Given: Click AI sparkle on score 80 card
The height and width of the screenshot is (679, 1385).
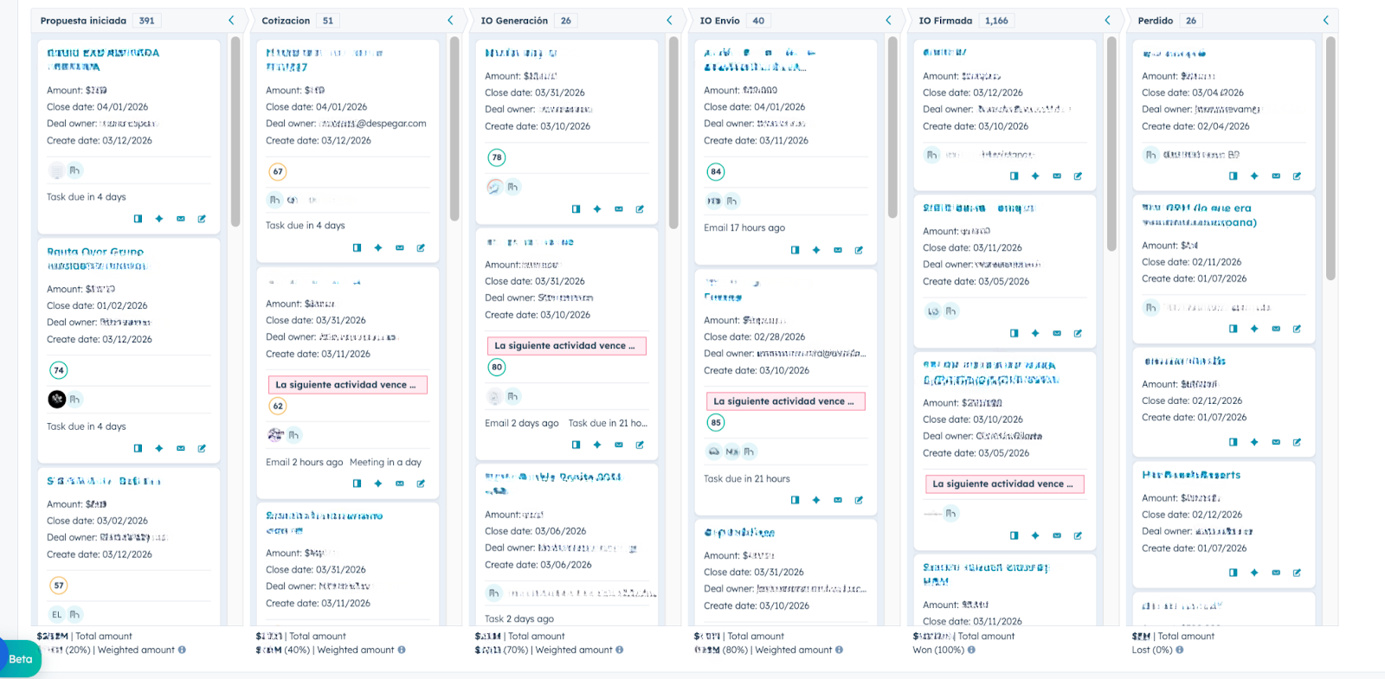Looking at the screenshot, I should tap(597, 445).
